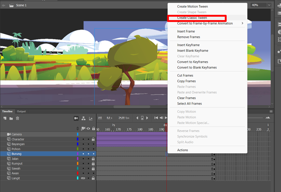Click the New Layer icon in Timeline
Viewport: 281px width, 192px height.
pyautogui.click(x=5, y=118)
